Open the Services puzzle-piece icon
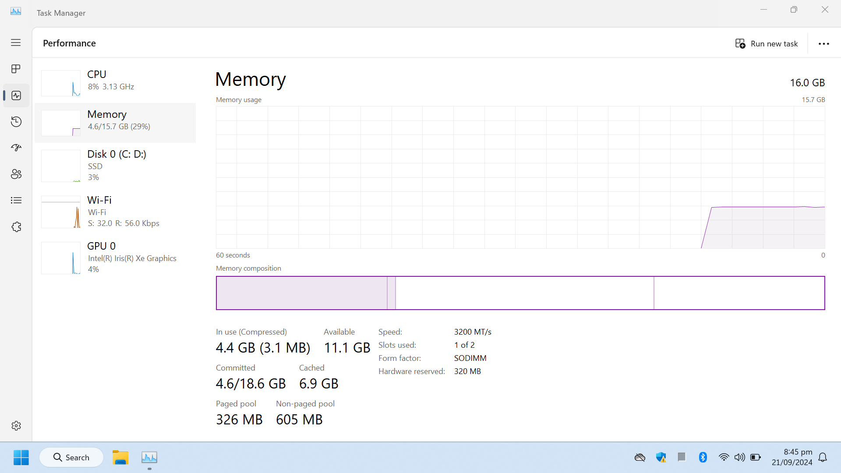 coord(16,227)
